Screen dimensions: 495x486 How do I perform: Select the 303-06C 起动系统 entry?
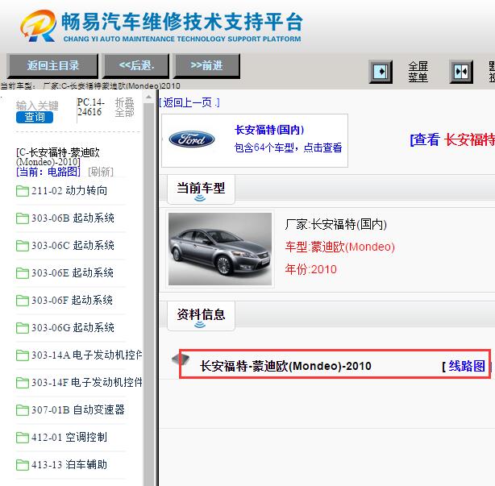point(73,246)
